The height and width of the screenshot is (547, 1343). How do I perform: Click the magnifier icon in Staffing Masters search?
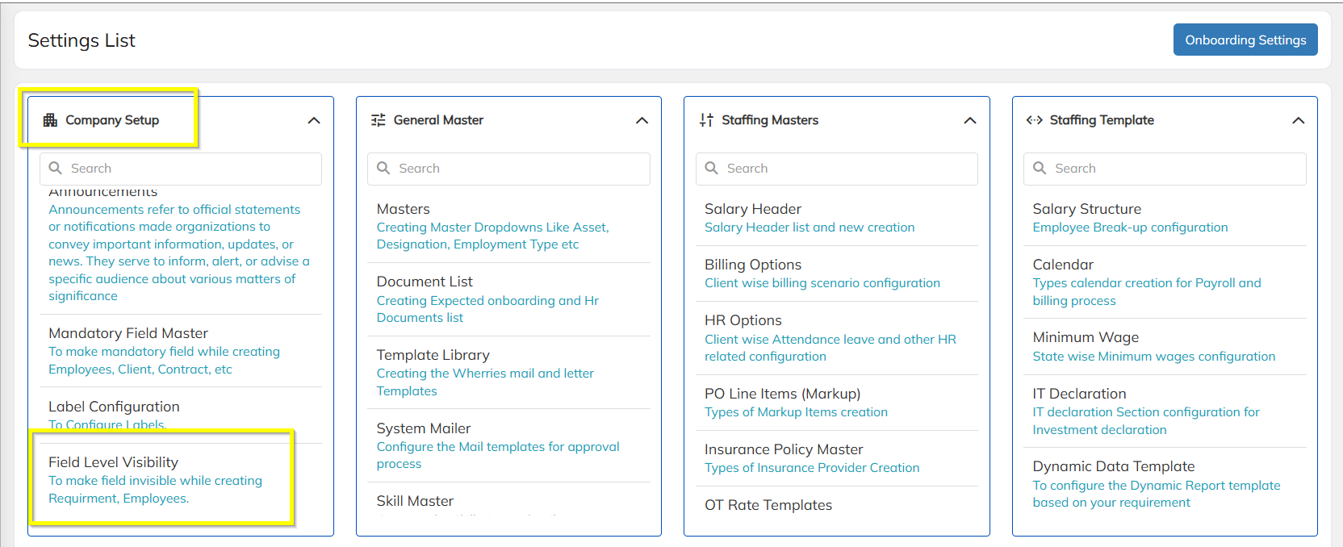pos(712,168)
